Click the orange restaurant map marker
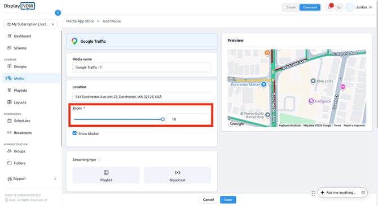 pos(267,53)
